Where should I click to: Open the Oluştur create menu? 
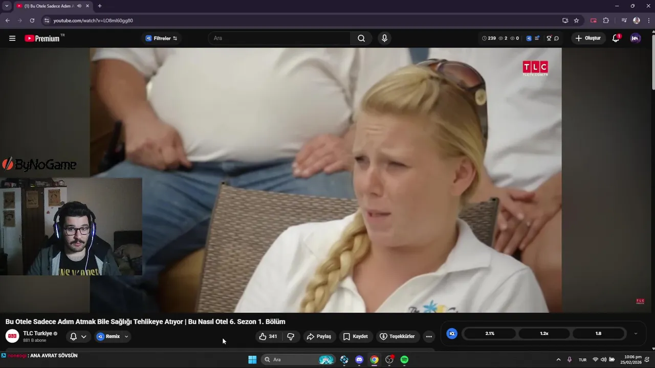[588, 38]
